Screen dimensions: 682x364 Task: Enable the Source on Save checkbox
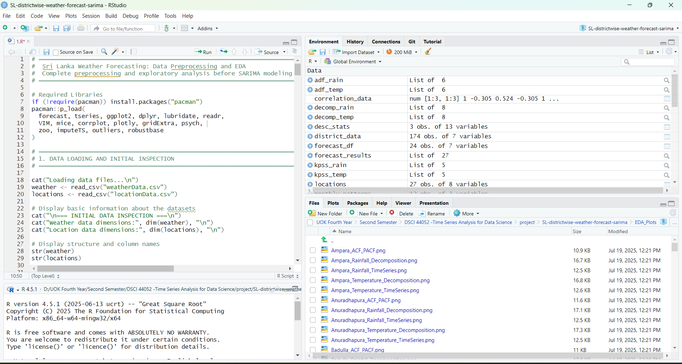click(56, 52)
